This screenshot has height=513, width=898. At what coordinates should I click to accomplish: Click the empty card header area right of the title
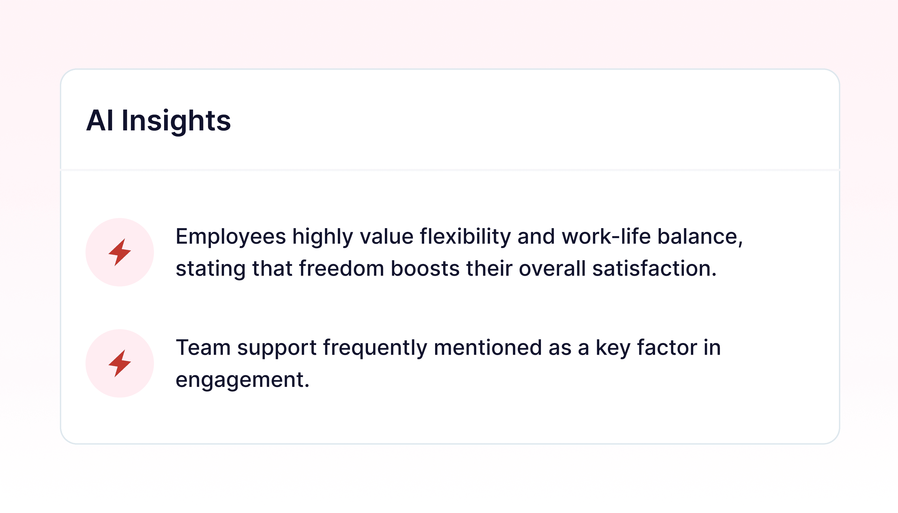529,120
